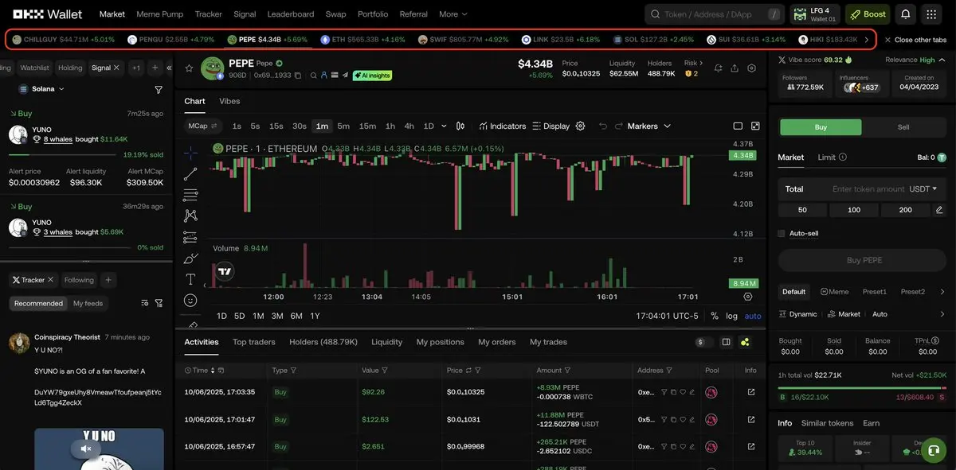Expand chart to fullscreen
The width and height of the screenshot is (956, 470).
755,126
